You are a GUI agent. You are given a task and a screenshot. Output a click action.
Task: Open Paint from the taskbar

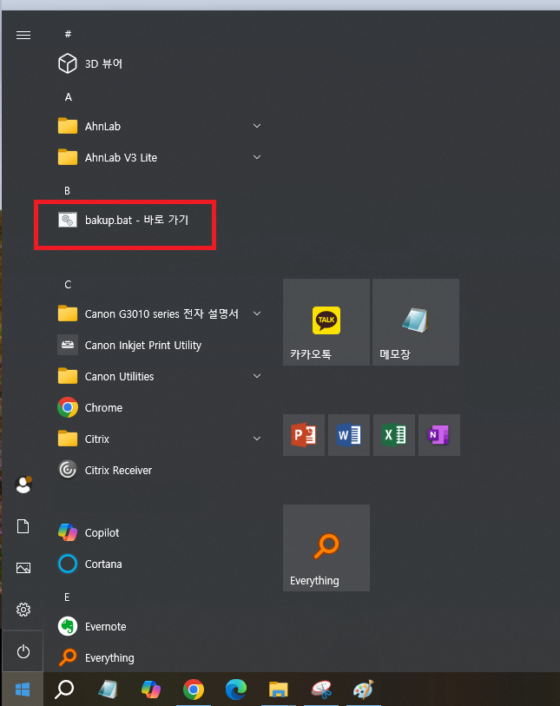pyautogui.click(x=364, y=690)
